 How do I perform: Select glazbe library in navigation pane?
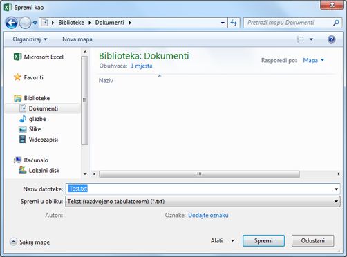point(32,119)
